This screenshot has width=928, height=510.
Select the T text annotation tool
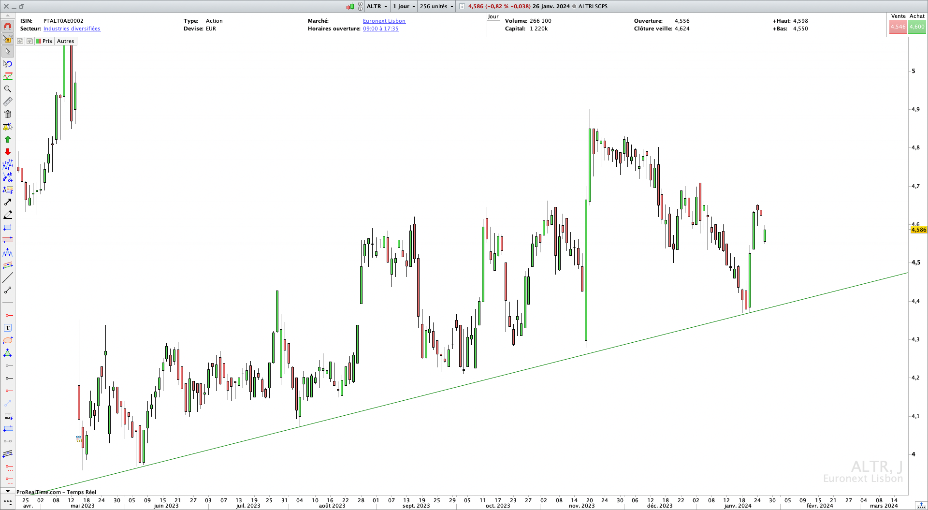(x=8, y=328)
